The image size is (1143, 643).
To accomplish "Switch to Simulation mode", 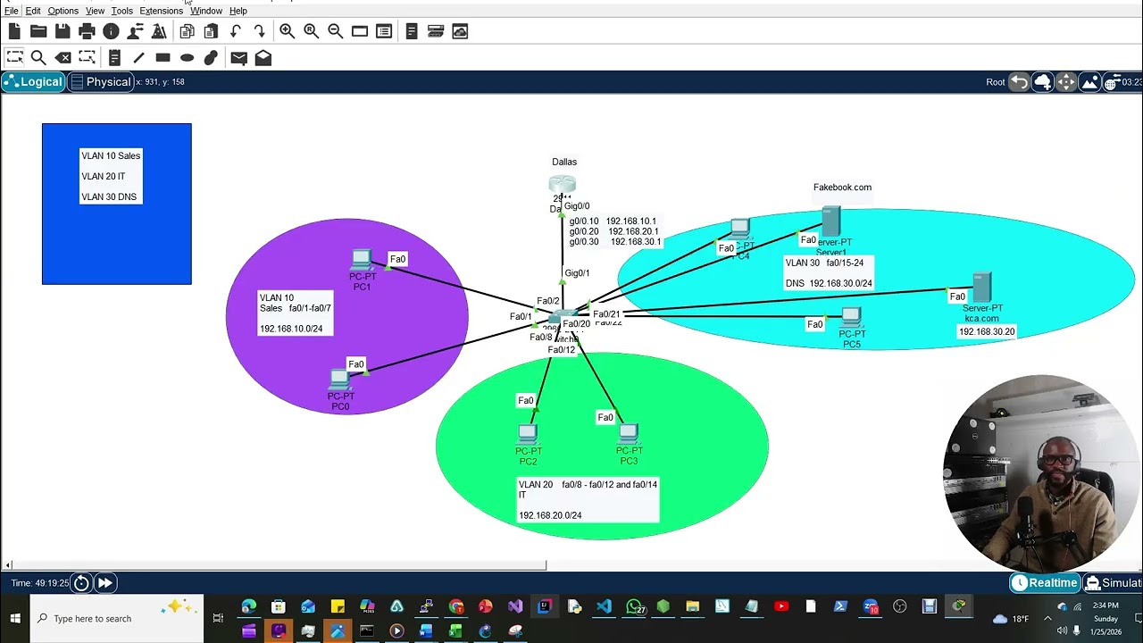I will coord(1113,583).
